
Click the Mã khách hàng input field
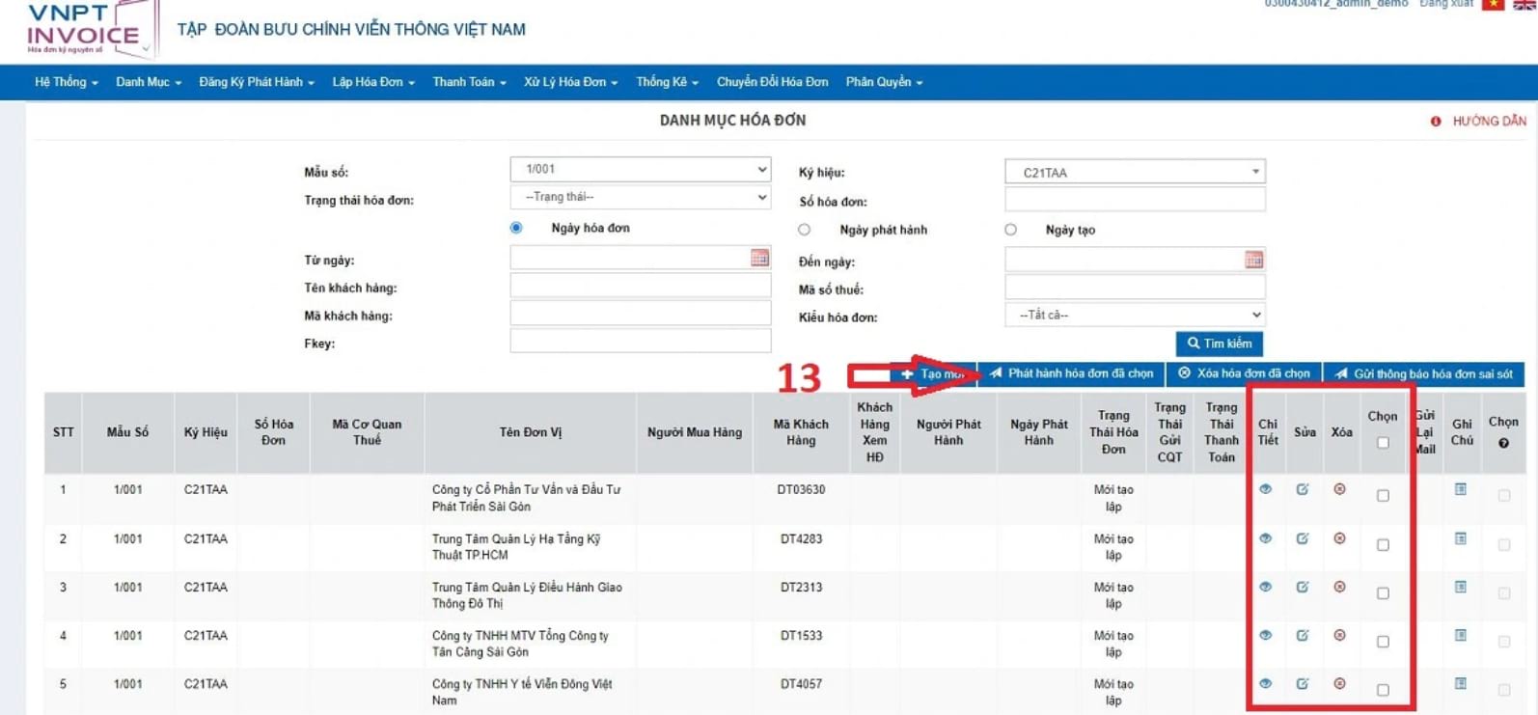641,314
